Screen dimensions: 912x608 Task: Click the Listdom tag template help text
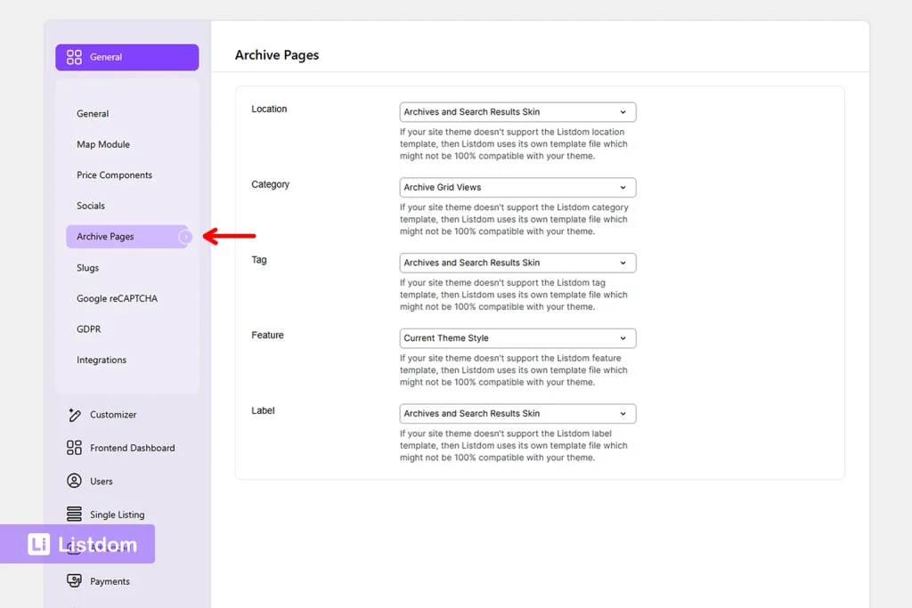tap(514, 295)
